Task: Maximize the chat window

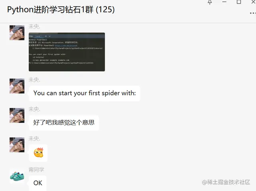Action: click(x=239, y=2)
